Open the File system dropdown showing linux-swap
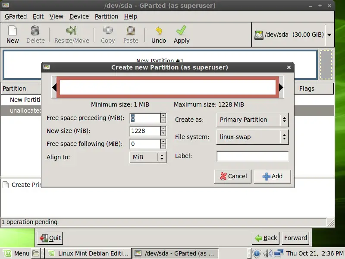The height and width of the screenshot is (259, 345). (x=252, y=137)
